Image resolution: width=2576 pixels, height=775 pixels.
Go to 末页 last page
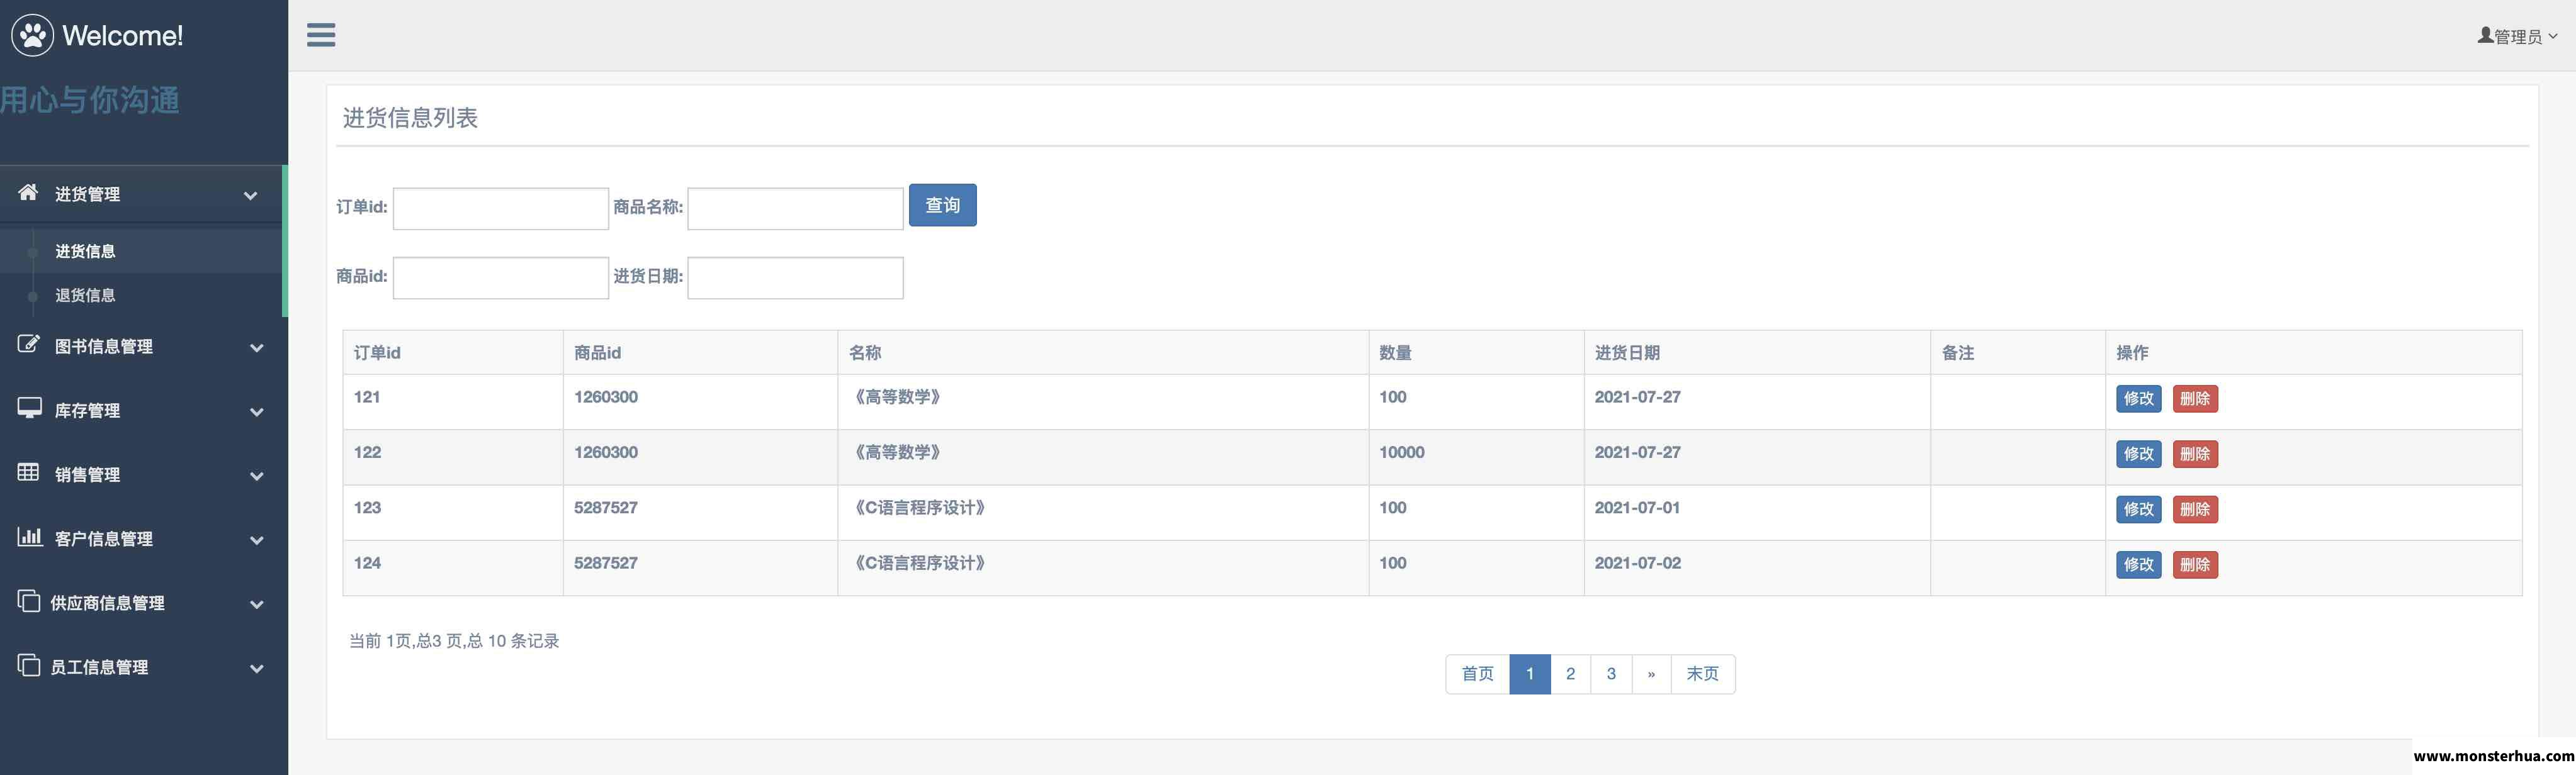pyautogui.click(x=1703, y=674)
